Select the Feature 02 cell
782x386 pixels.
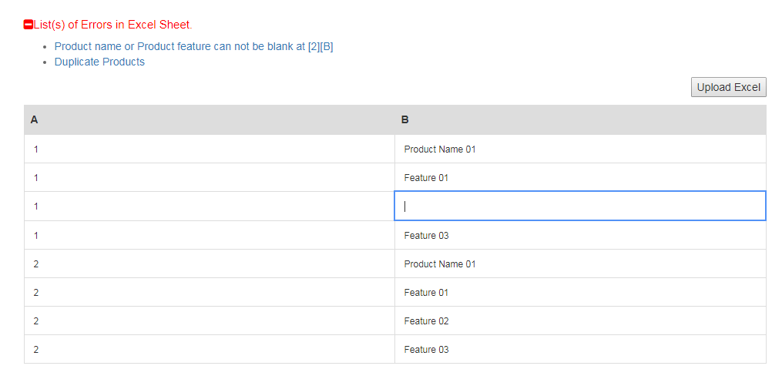[580, 321]
